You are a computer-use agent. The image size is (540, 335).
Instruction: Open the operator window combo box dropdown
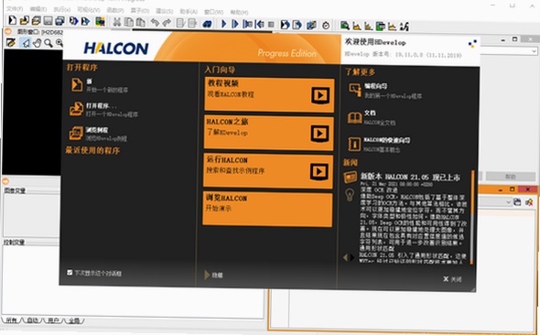tap(534, 51)
